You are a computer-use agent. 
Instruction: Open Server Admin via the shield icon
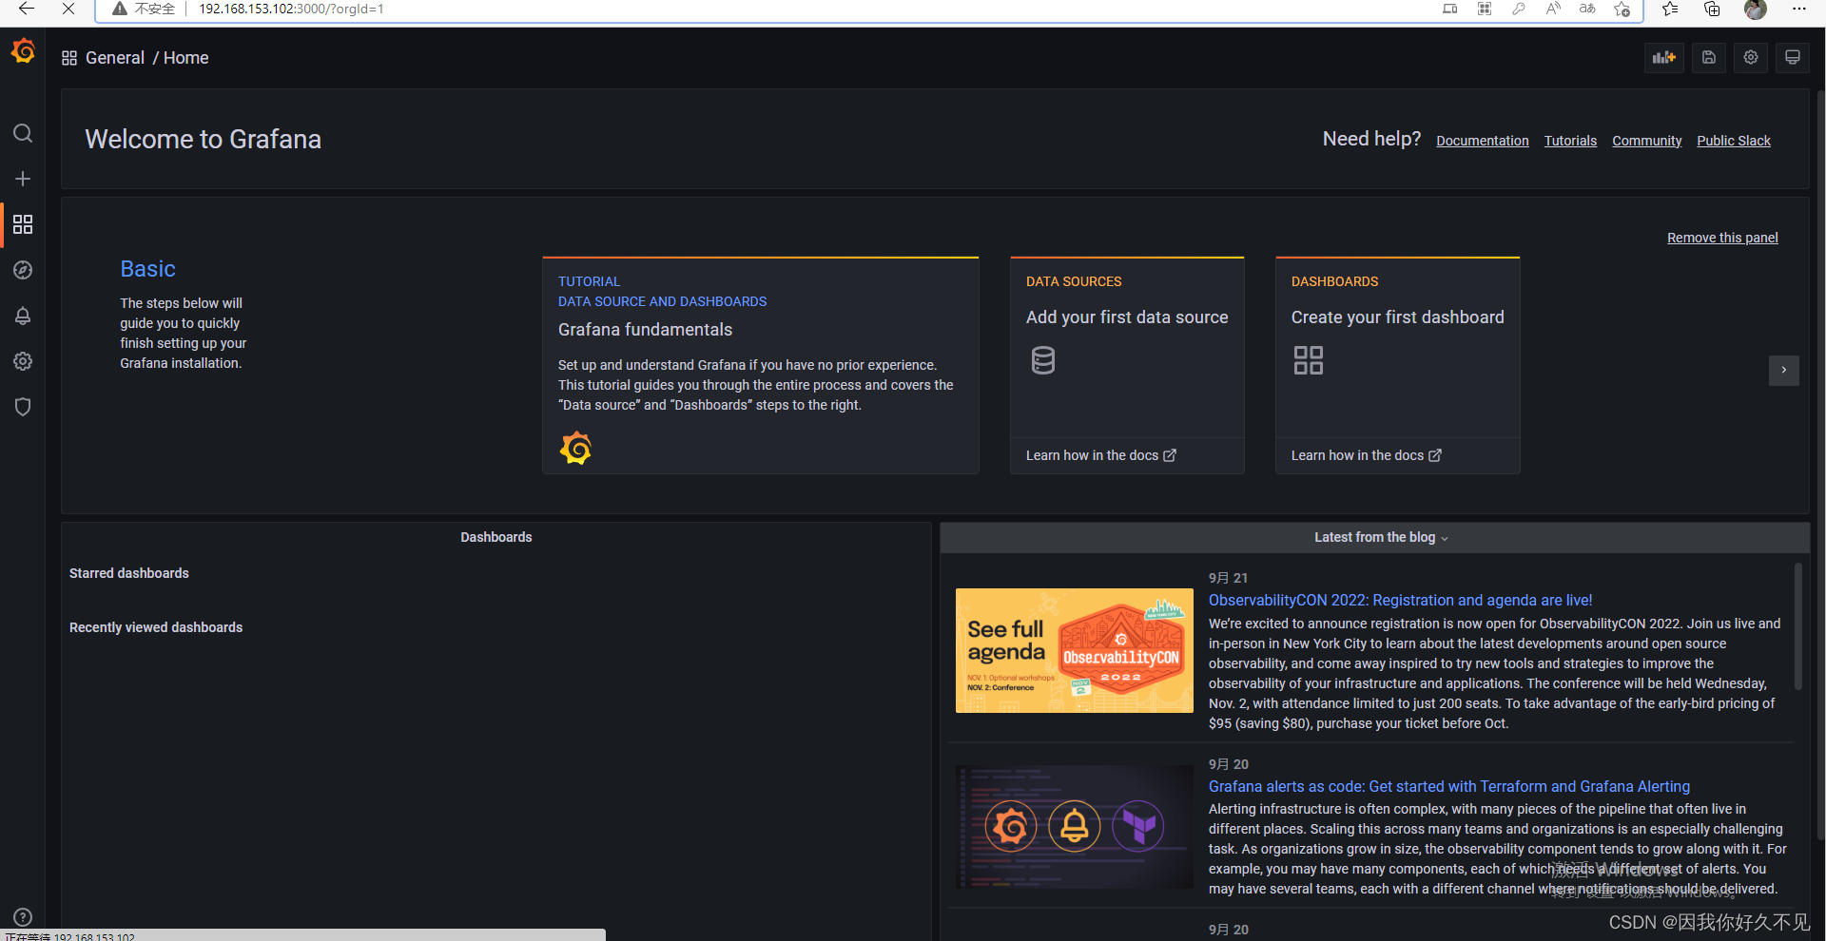pos(23,407)
